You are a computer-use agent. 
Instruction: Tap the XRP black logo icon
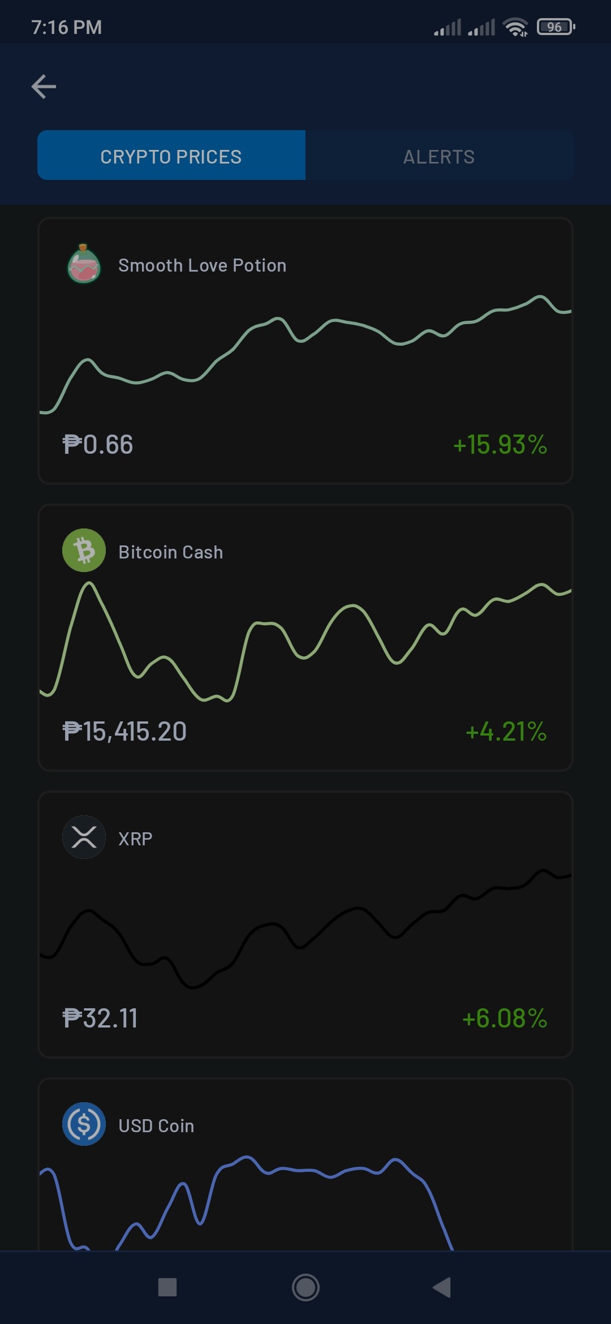pyautogui.click(x=84, y=837)
